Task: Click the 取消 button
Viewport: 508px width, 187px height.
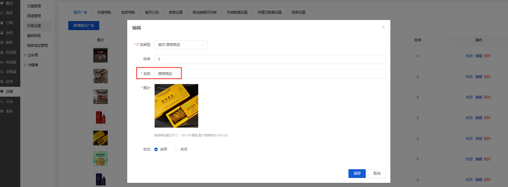Action: click(x=377, y=173)
